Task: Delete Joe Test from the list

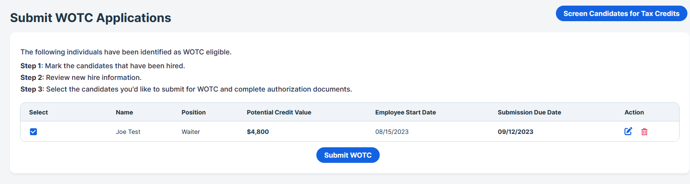Action: pyautogui.click(x=644, y=132)
